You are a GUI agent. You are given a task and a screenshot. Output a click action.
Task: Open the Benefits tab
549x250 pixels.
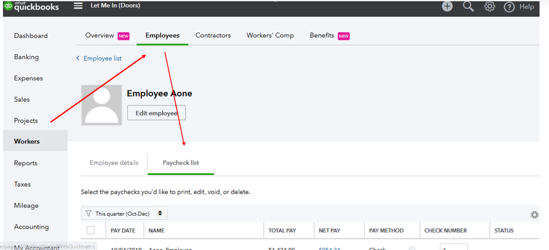coord(322,35)
